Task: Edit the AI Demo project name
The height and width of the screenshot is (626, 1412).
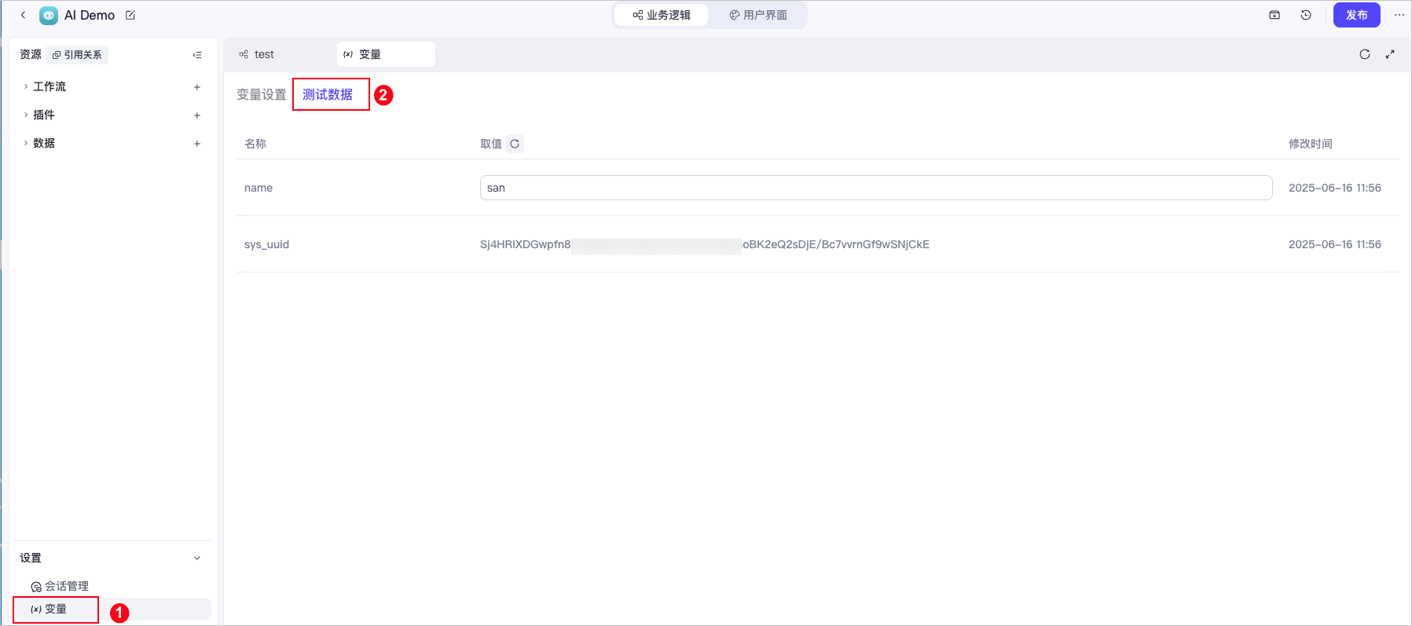Action: coord(130,15)
